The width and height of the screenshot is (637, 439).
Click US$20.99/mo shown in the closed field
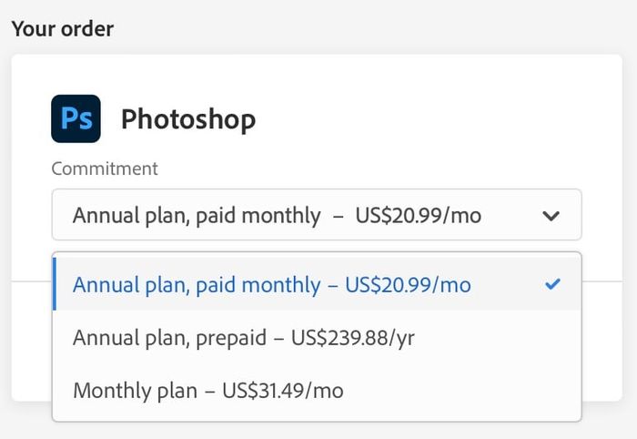419,216
